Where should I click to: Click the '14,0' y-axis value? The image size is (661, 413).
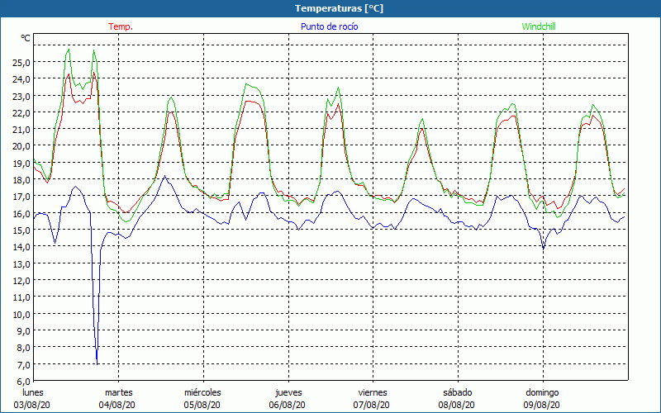[21, 247]
